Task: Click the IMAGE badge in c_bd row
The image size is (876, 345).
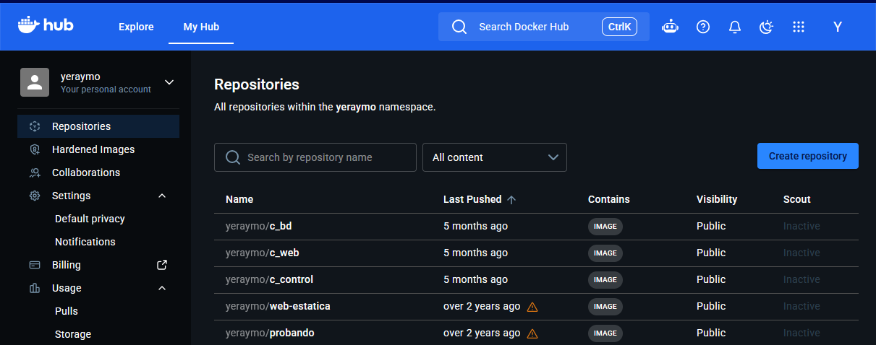Action: coord(605,227)
